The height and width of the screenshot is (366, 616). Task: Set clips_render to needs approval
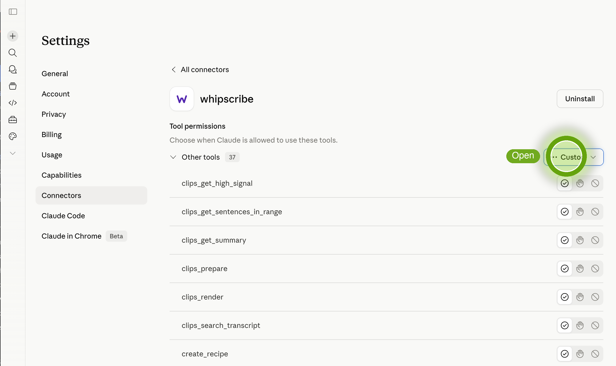coord(580,297)
